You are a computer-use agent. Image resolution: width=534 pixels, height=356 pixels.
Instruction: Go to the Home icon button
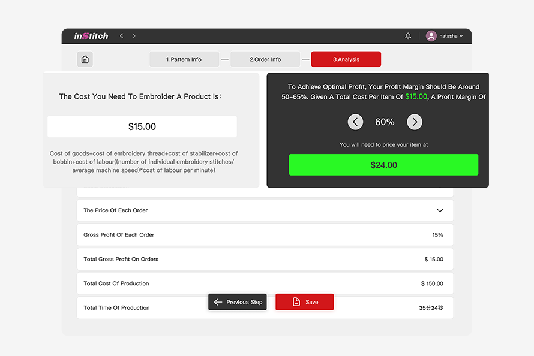coord(85,59)
